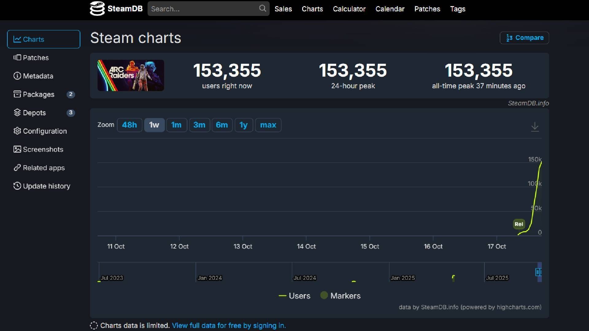This screenshot has height=331, width=589.
Task: Click the chart navigator range handle
Action: 538,272
